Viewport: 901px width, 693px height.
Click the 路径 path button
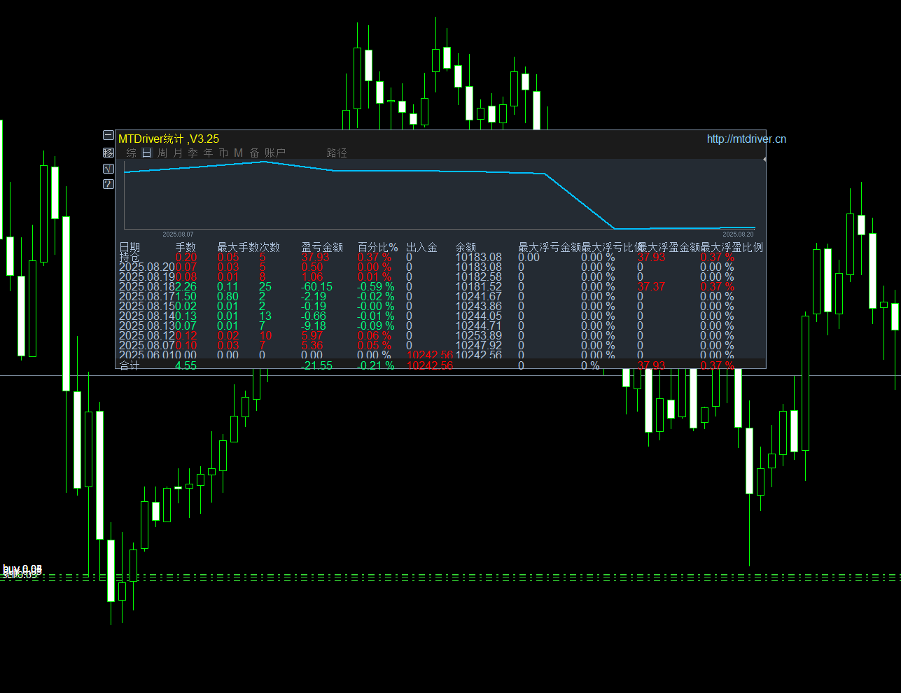337,153
